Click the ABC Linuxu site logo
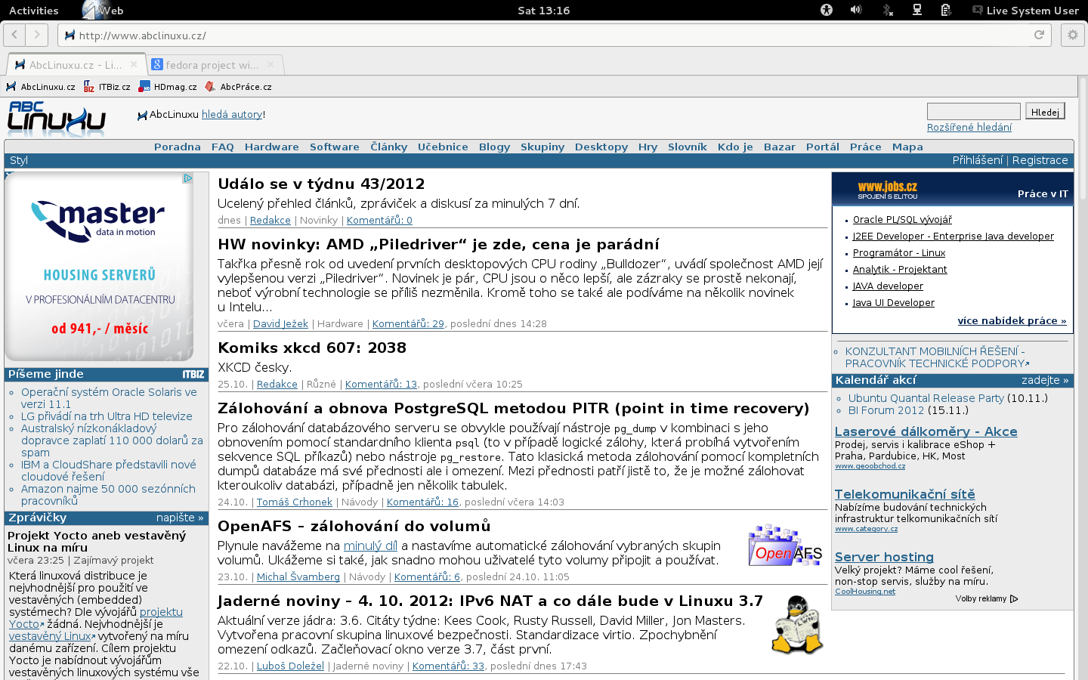This screenshot has height=680, width=1088. [x=57, y=119]
